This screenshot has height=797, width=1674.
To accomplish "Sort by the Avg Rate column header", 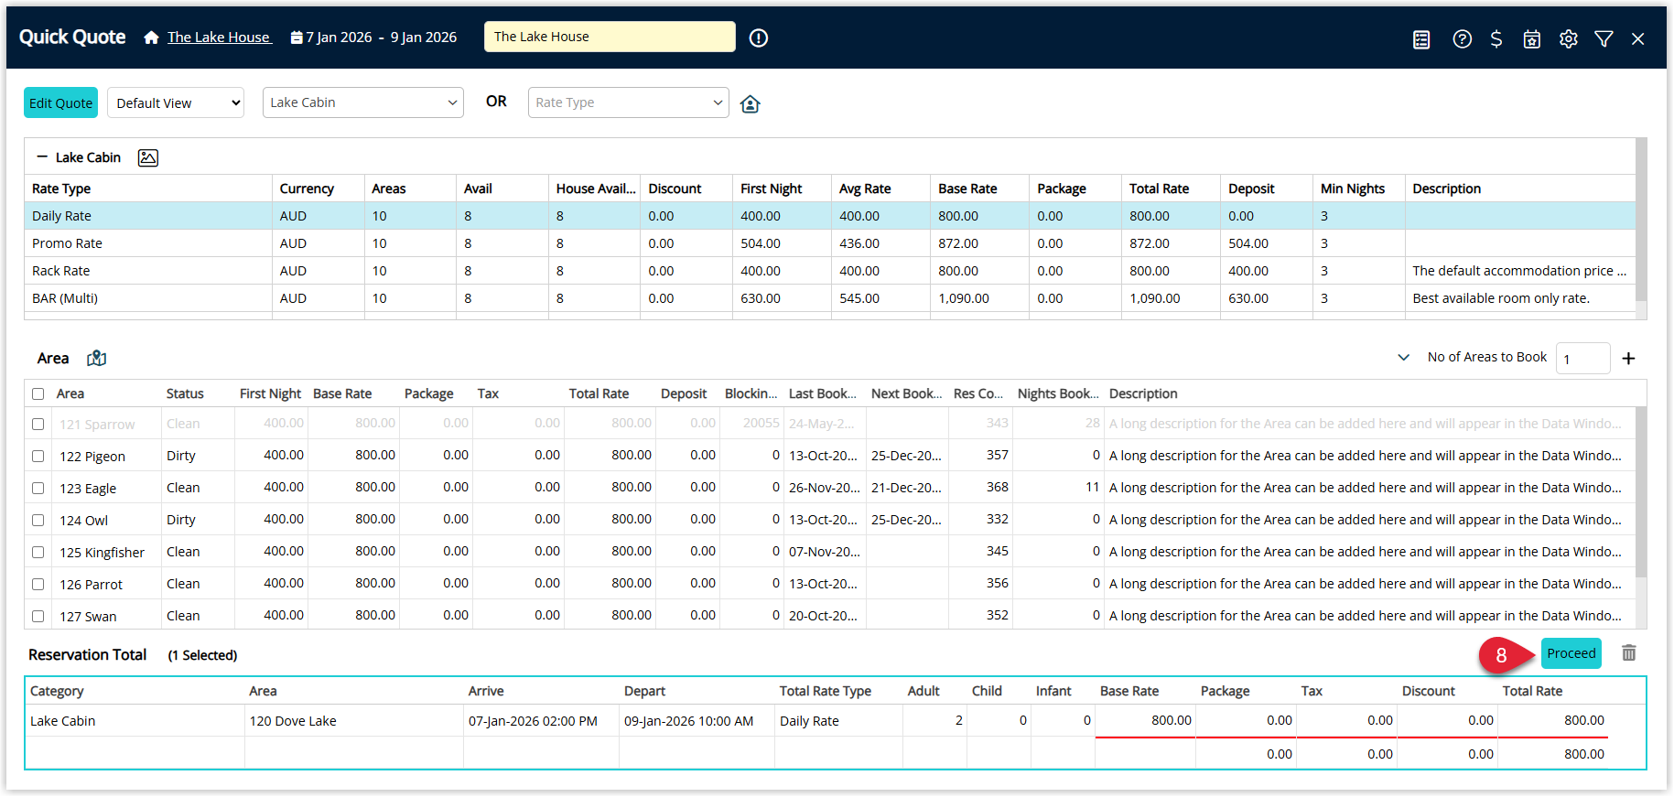I will [x=880, y=188].
